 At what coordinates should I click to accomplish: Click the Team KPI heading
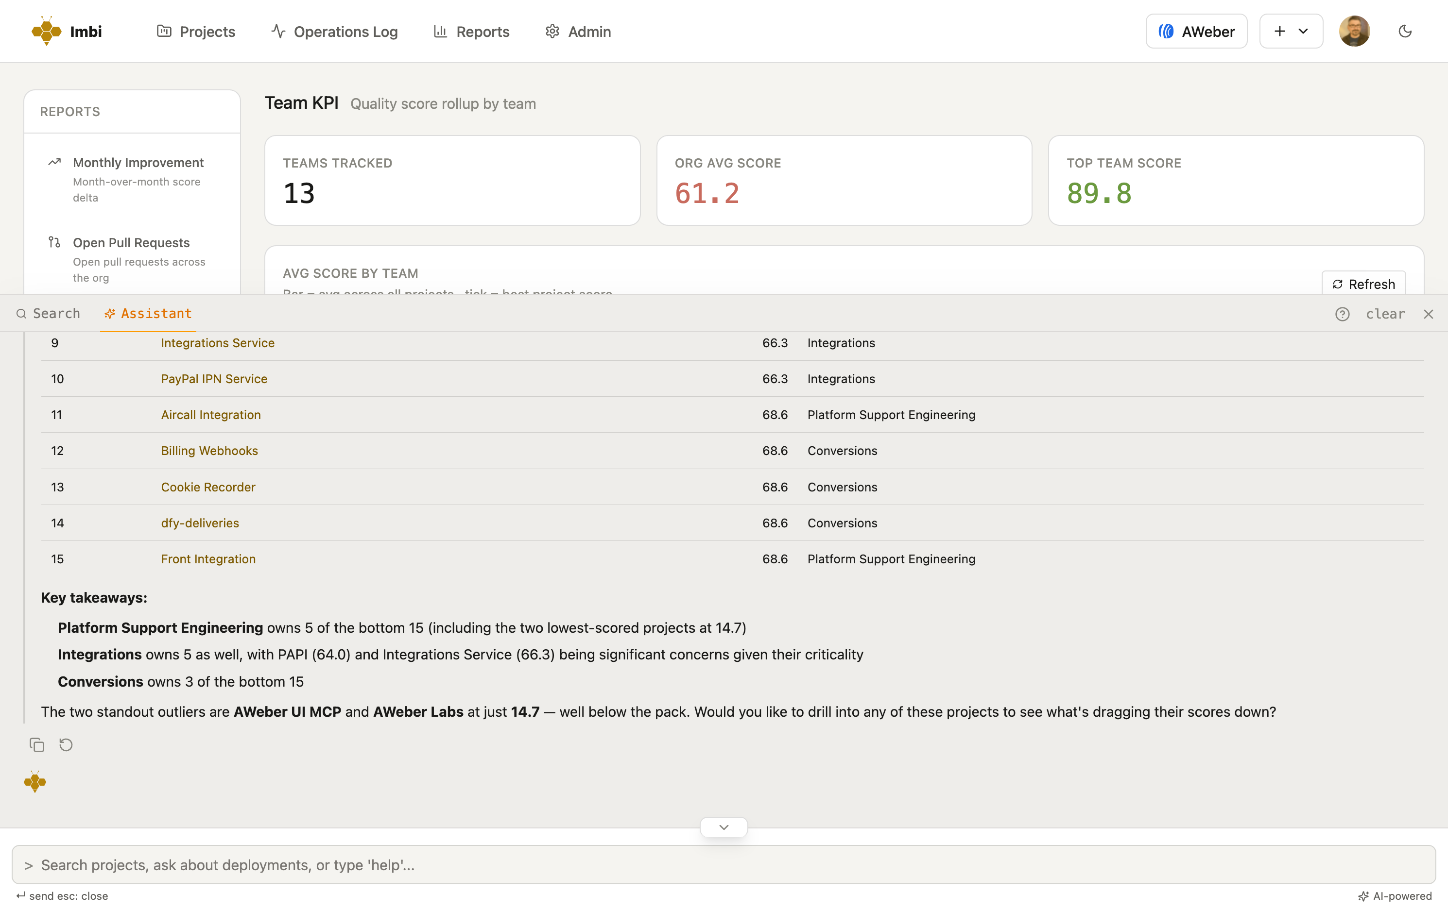(301, 103)
